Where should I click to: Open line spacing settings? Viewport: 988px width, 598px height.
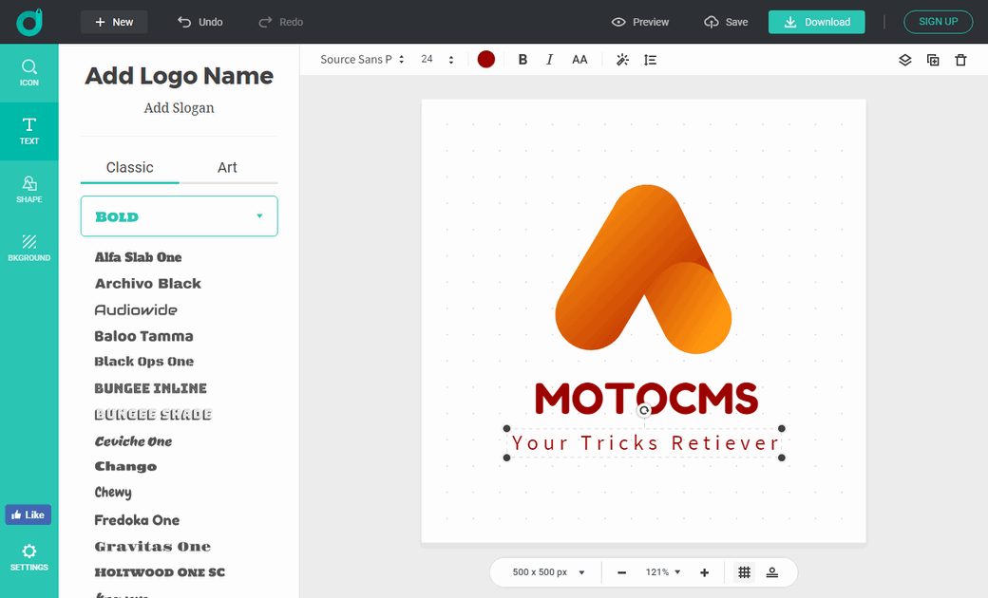[650, 60]
